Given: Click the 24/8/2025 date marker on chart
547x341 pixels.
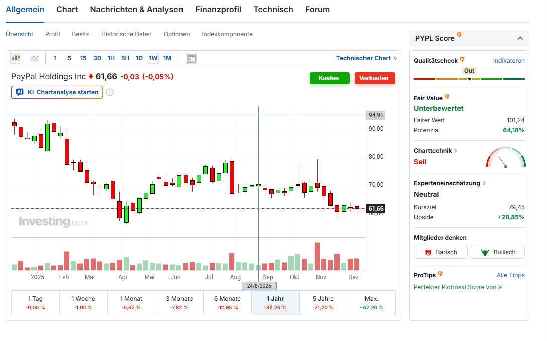Looking at the screenshot, I should (x=259, y=286).
